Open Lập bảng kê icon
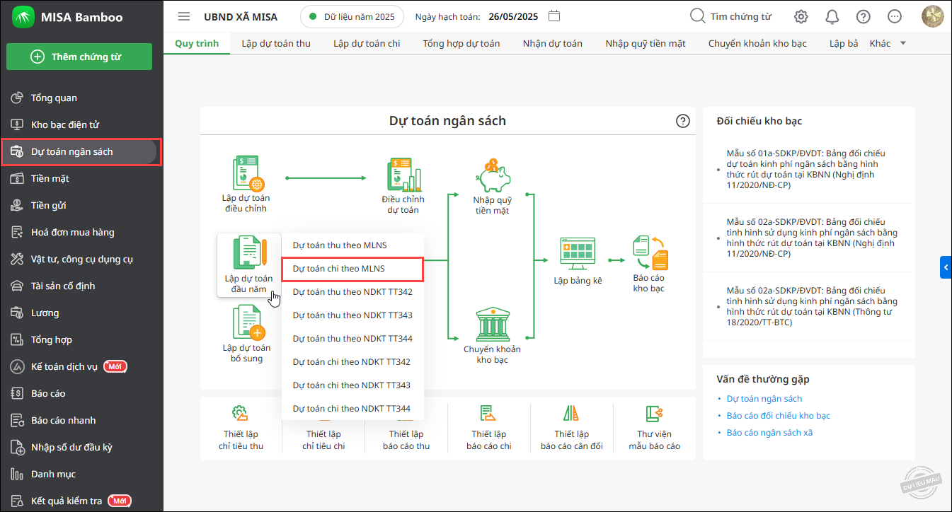 577,253
